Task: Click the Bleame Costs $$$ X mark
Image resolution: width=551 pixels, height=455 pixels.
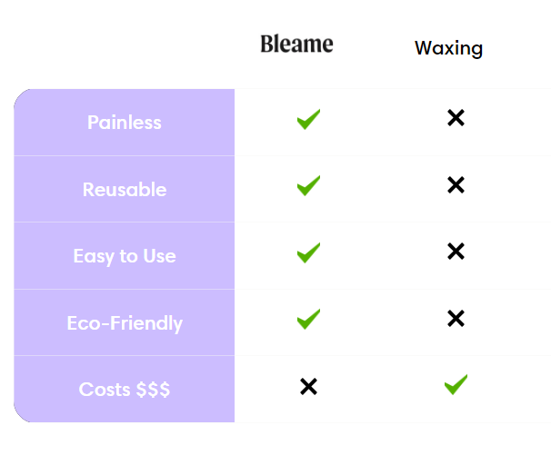Action: pos(308,386)
